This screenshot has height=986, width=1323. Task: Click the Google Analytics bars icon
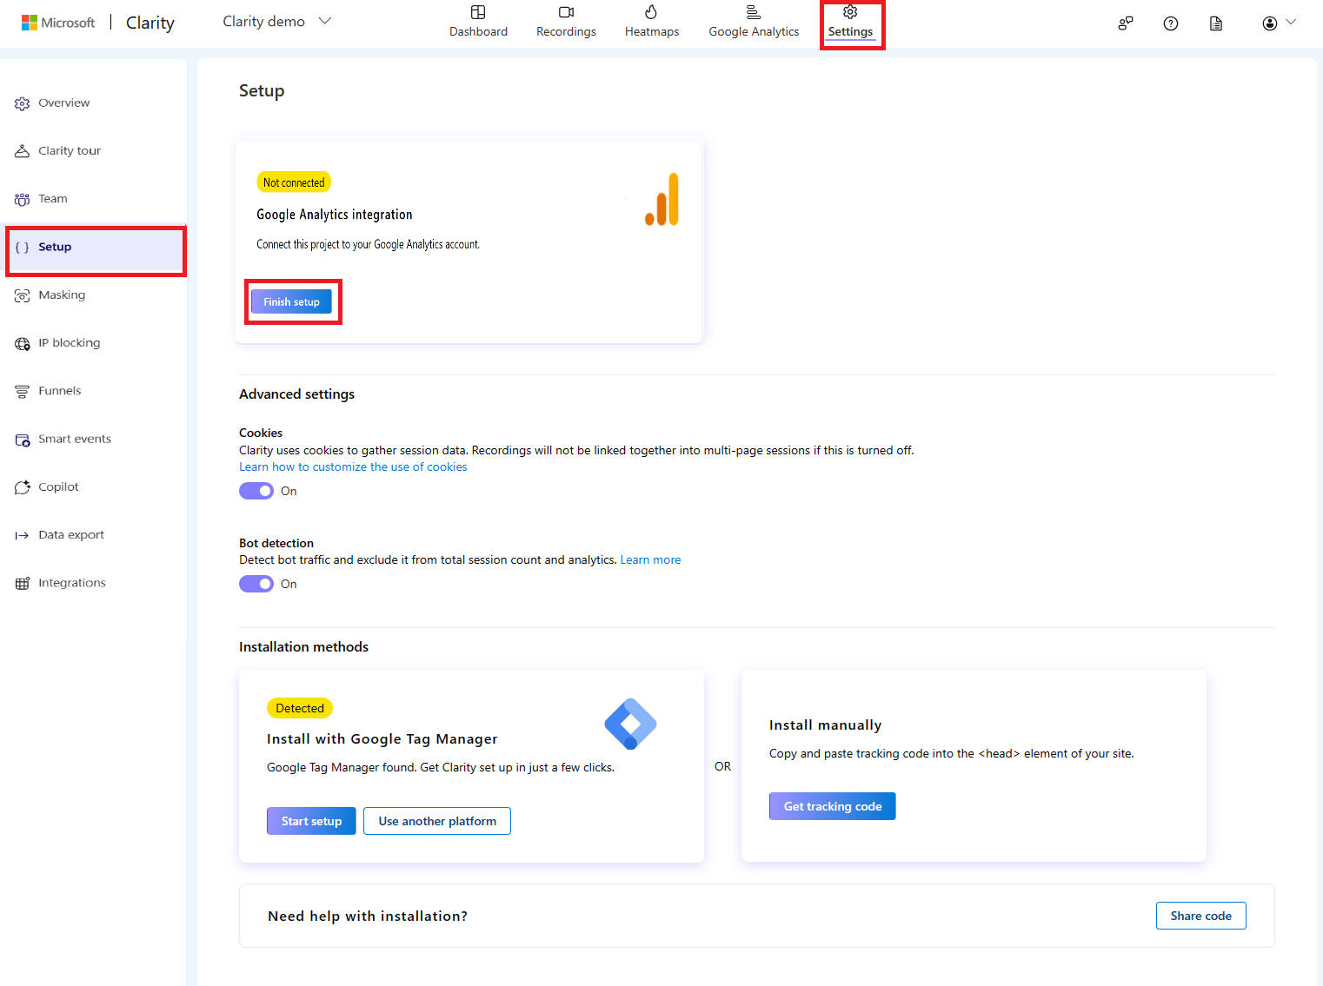click(x=754, y=12)
